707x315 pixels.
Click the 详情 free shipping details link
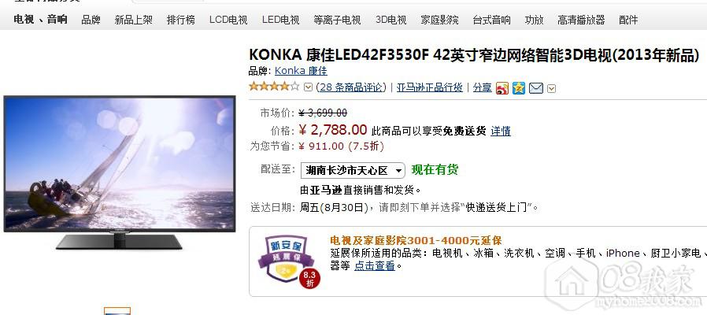[x=501, y=131]
